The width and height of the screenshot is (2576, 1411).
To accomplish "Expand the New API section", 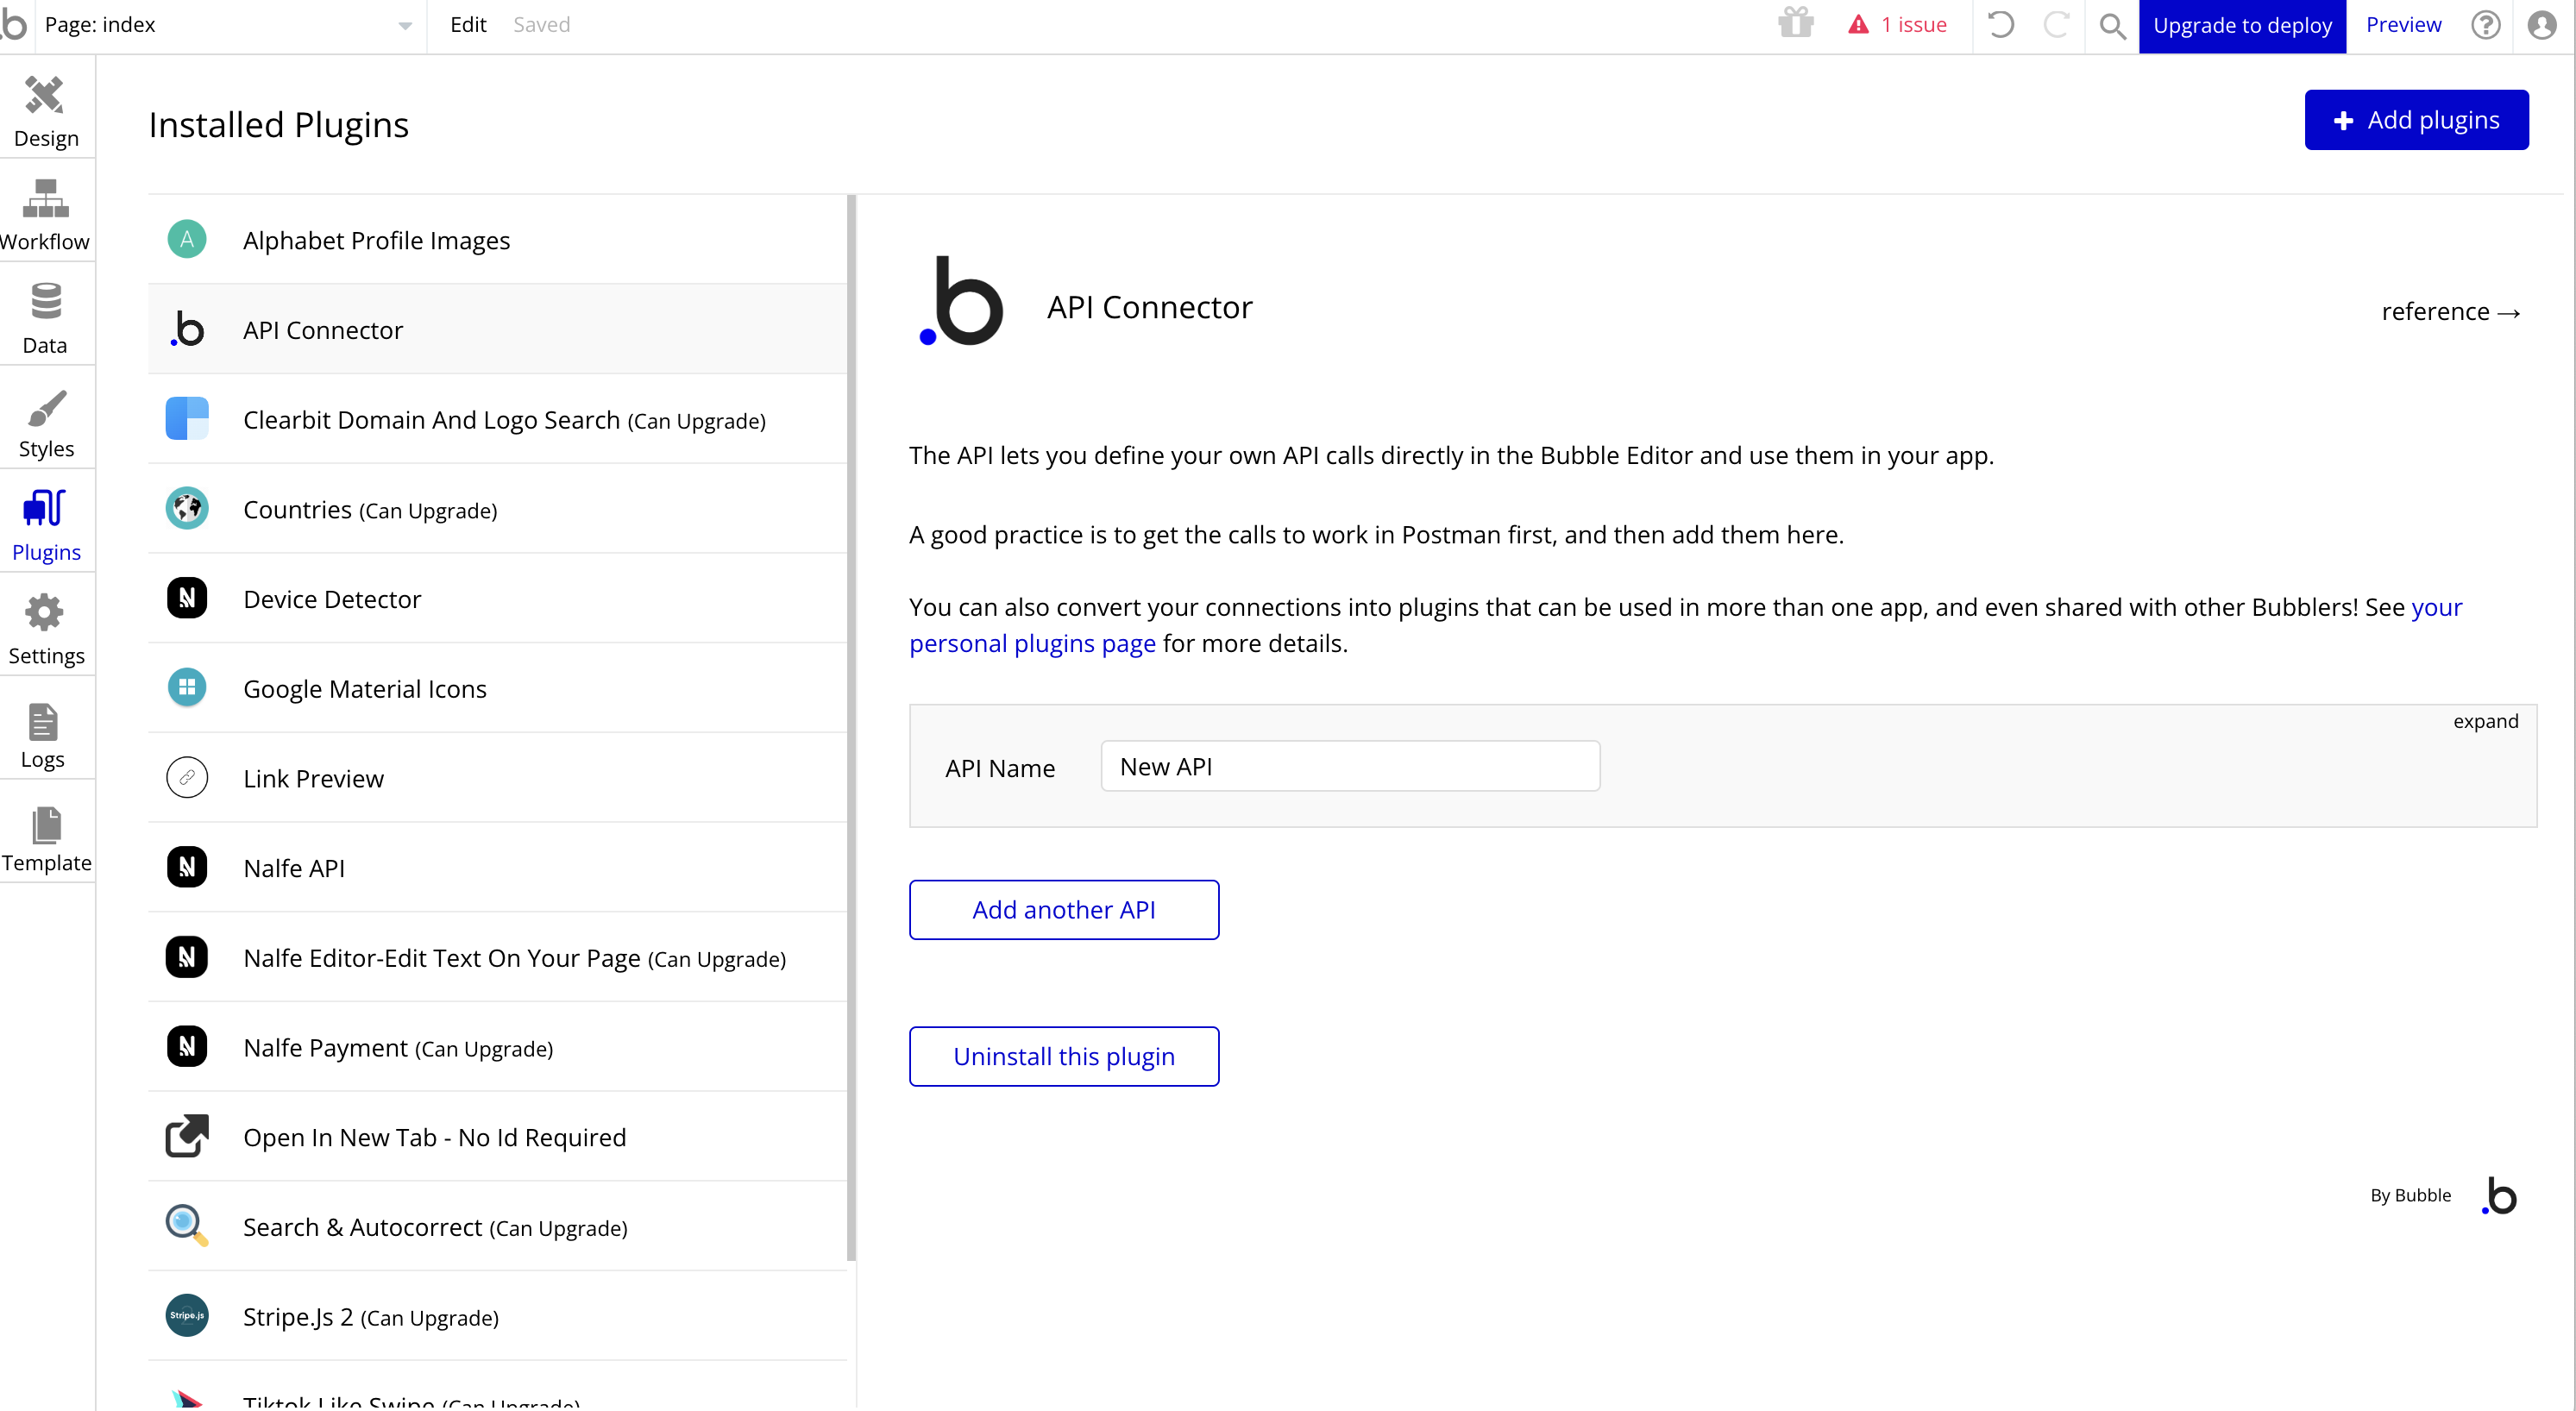I will tap(2485, 721).
